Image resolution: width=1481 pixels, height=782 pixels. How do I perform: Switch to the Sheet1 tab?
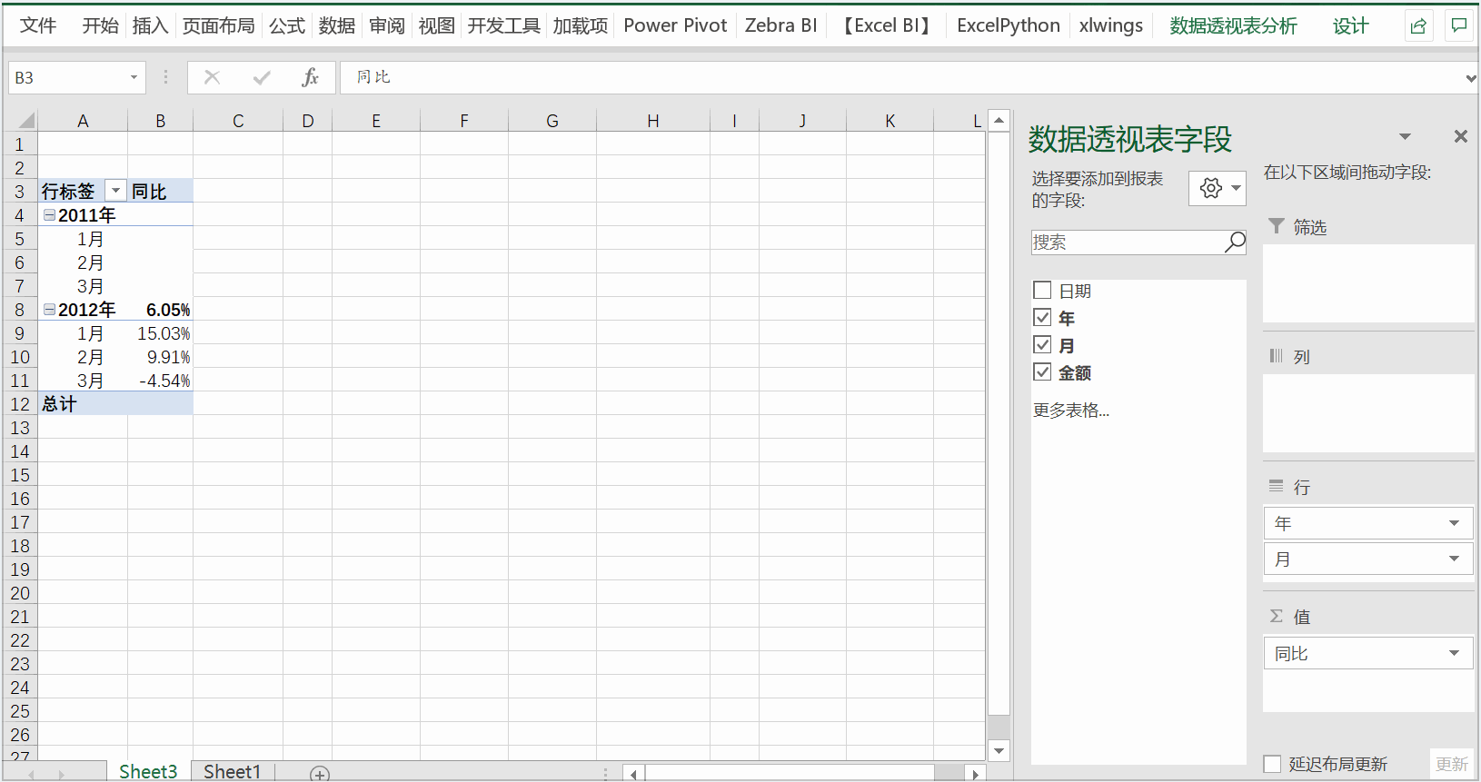[x=232, y=771]
